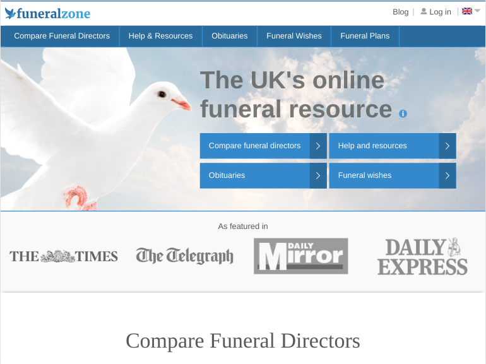Click the UK flag icon
This screenshot has width=486, height=364.
click(x=467, y=11)
